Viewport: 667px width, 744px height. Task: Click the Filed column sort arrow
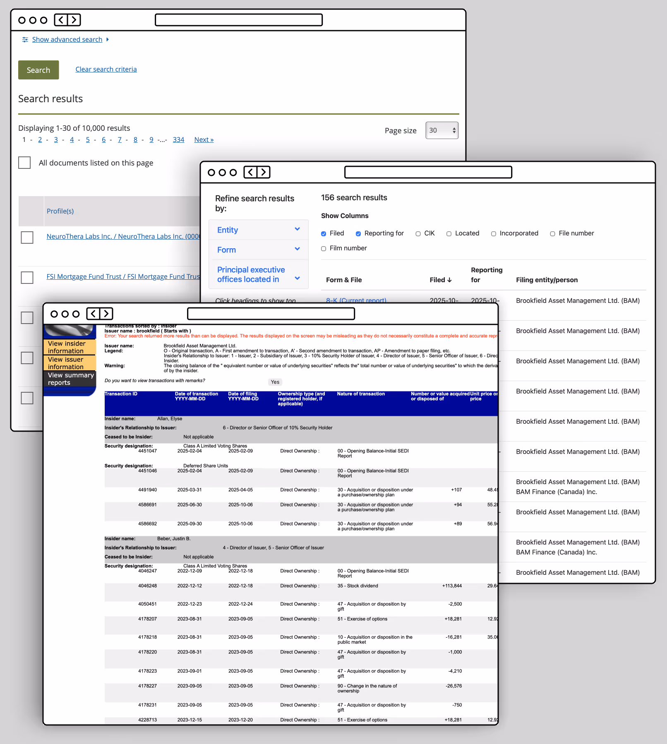point(450,280)
